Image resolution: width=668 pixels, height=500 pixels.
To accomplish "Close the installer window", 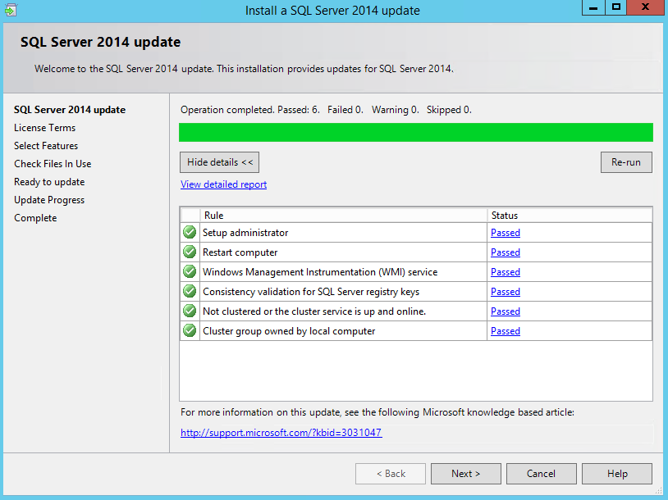I will coord(645,7).
